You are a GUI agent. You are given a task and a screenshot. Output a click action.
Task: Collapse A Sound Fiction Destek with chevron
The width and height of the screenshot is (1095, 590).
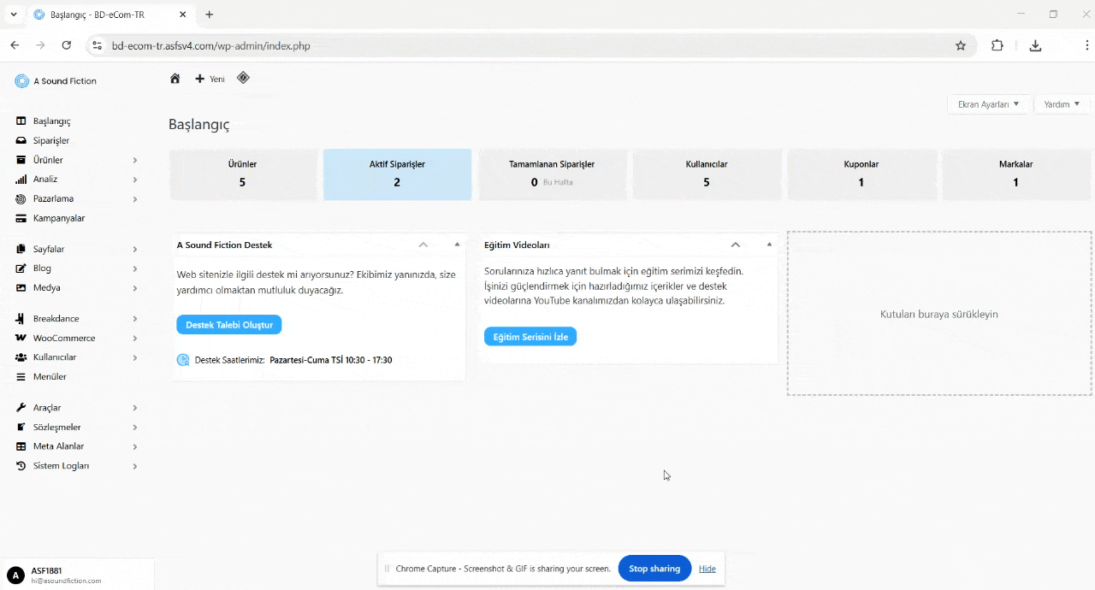click(423, 245)
